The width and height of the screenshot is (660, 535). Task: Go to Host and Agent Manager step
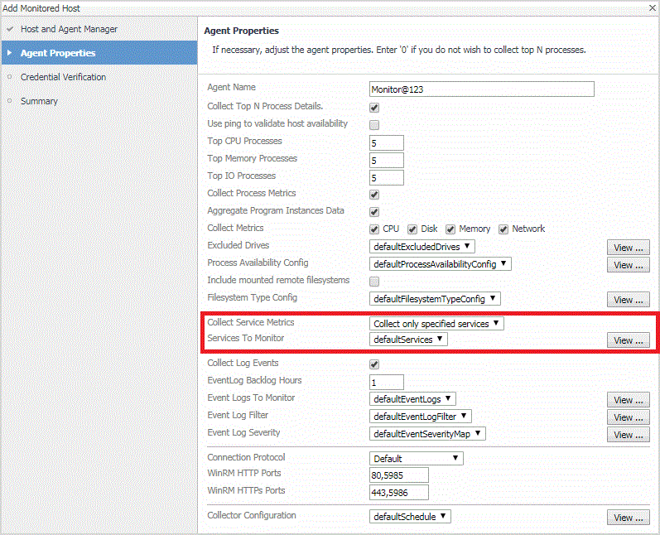tap(69, 29)
